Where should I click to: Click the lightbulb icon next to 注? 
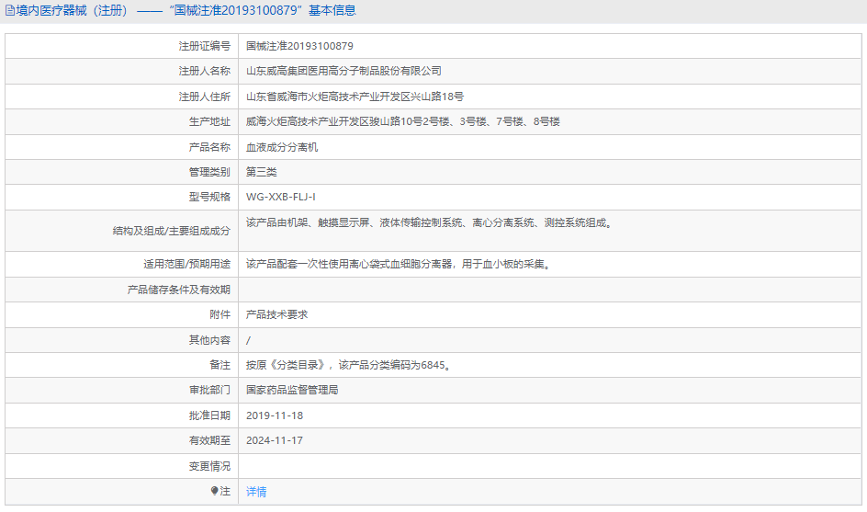click(215, 491)
